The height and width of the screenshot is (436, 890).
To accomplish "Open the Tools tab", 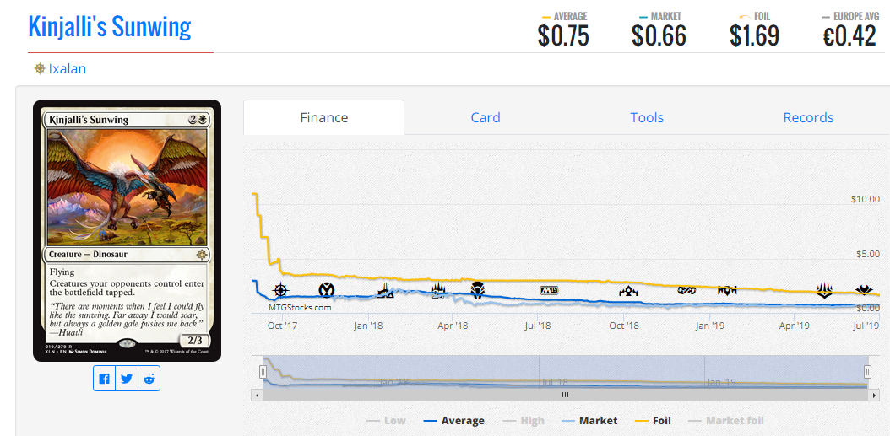I will pos(647,118).
